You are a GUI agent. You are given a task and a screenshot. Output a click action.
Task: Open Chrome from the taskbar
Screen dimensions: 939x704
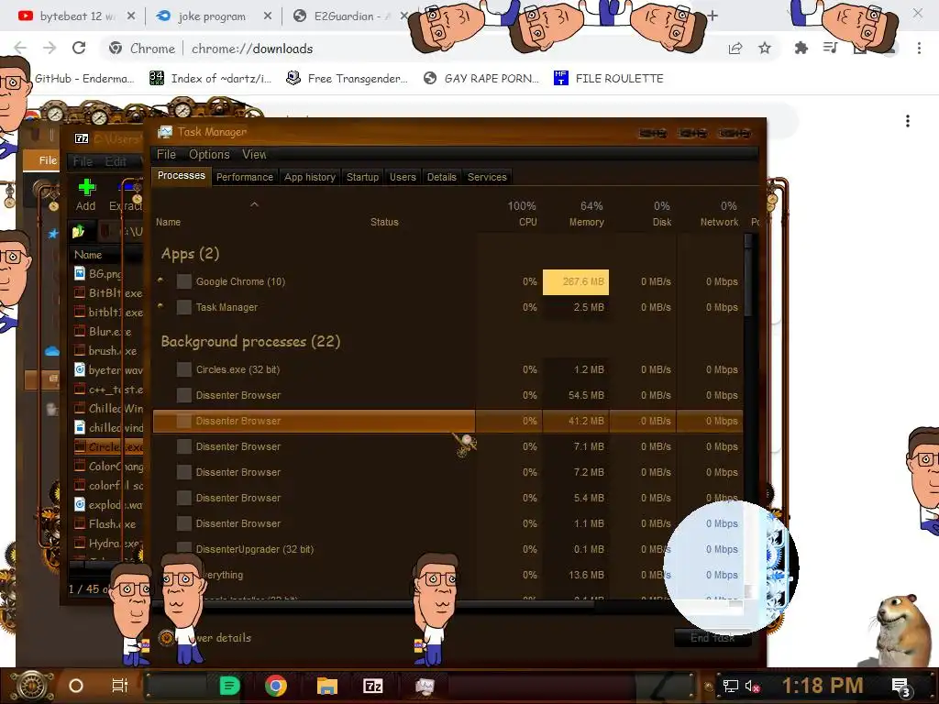275,686
